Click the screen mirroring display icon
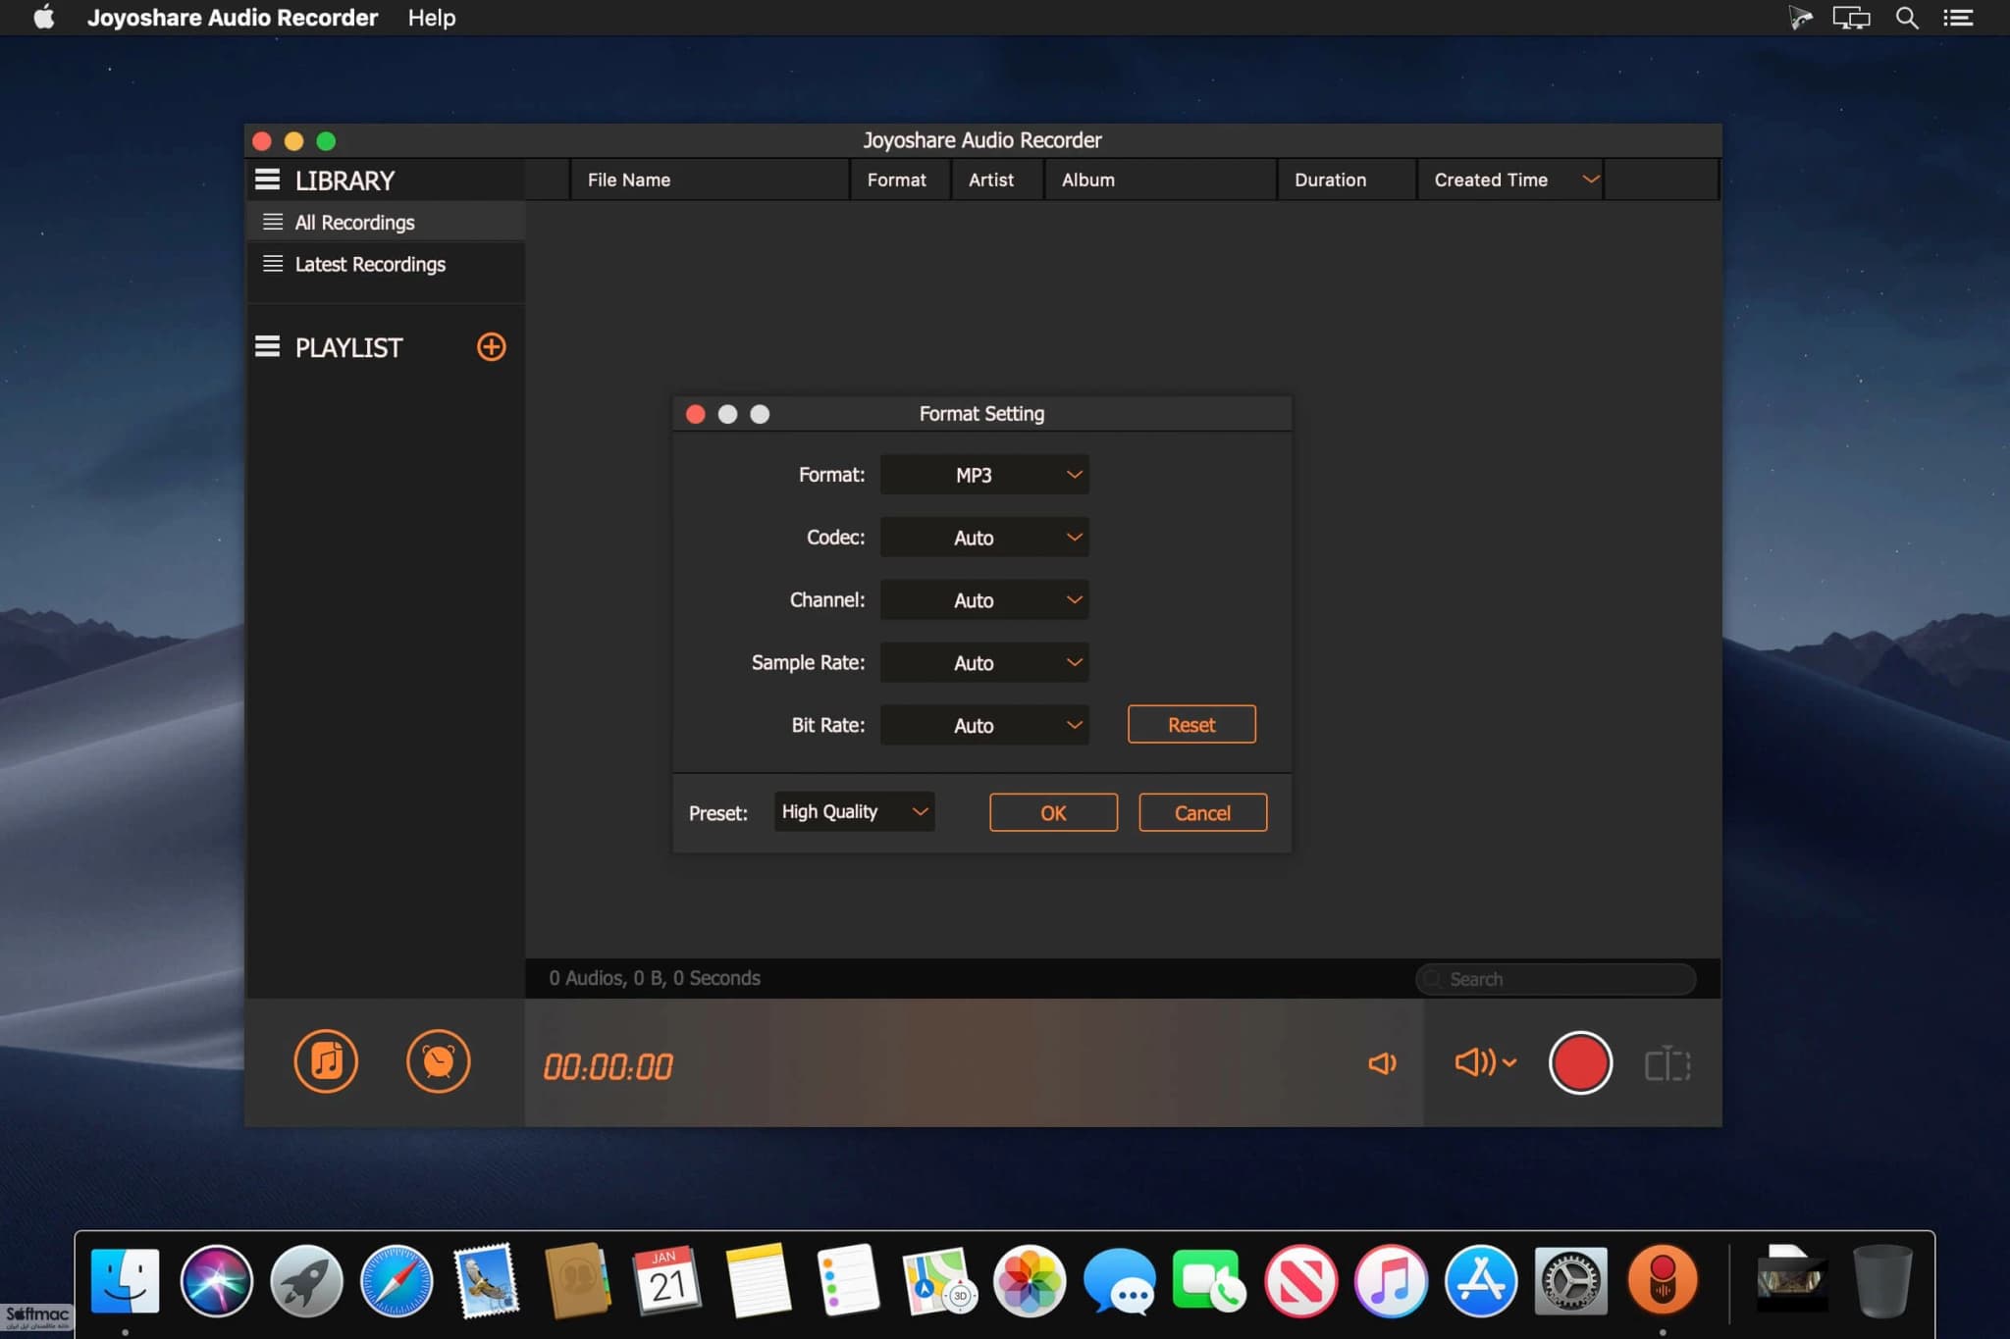This screenshot has width=2010, height=1339. click(x=1852, y=18)
